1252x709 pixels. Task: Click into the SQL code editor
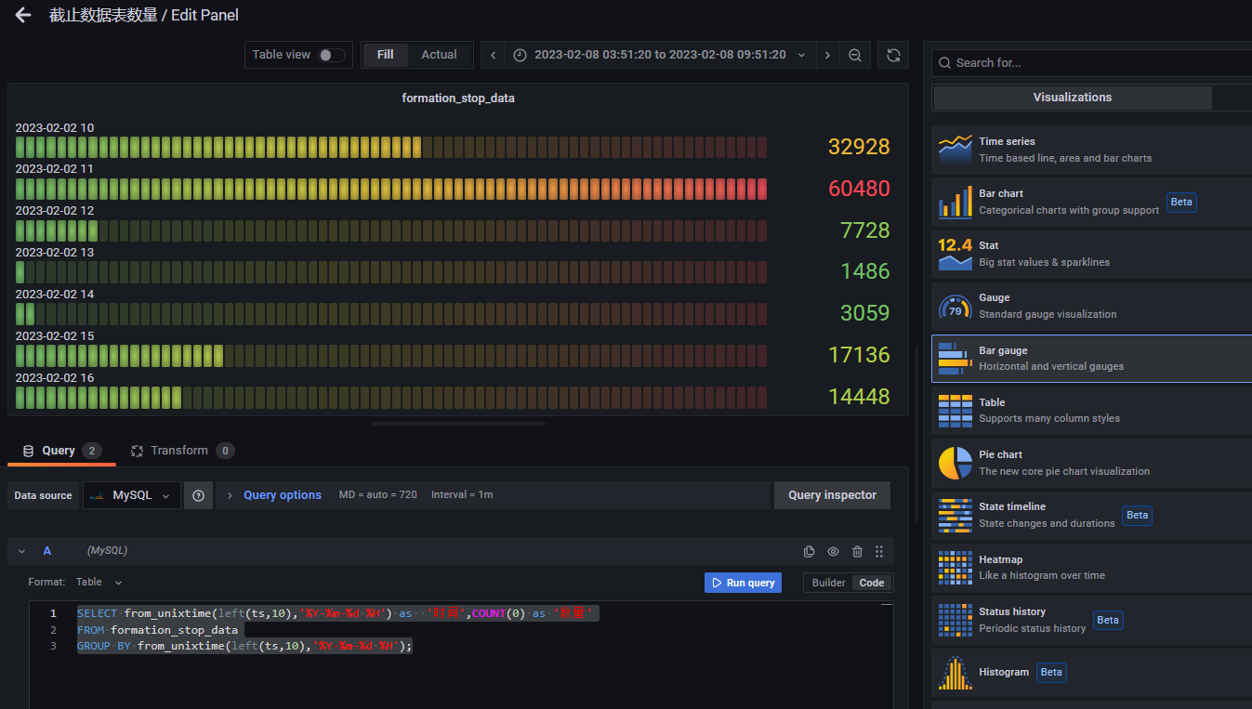pos(461,655)
